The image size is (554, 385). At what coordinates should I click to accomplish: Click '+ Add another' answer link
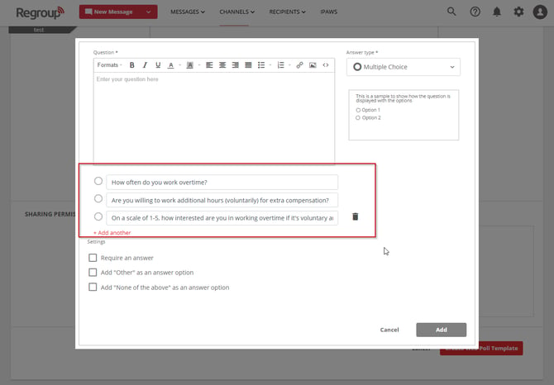pos(112,233)
